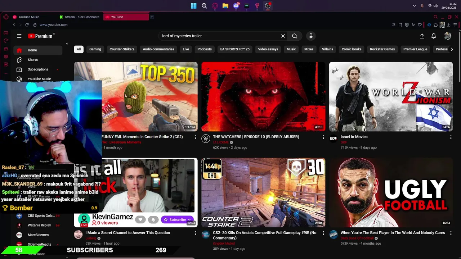The image size is (461, 259).
Task: Click the magnifier search button
Action: pos(295,36)
